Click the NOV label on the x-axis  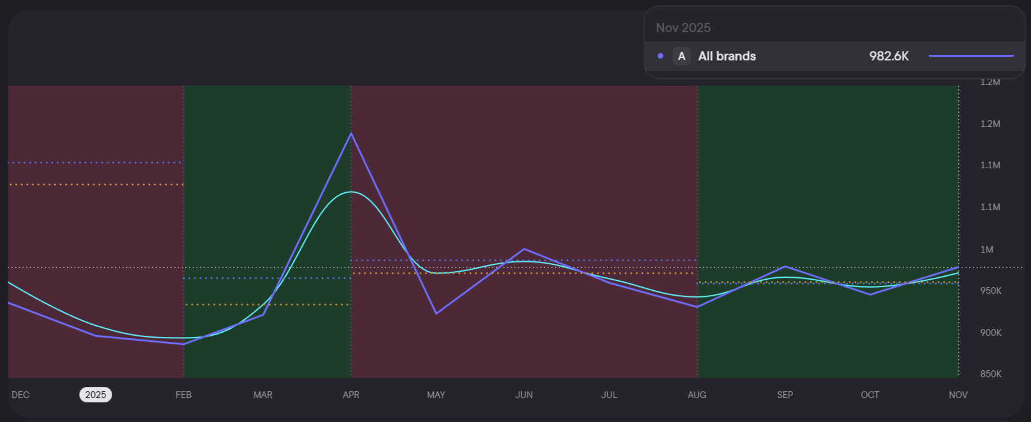click(958, 395)
